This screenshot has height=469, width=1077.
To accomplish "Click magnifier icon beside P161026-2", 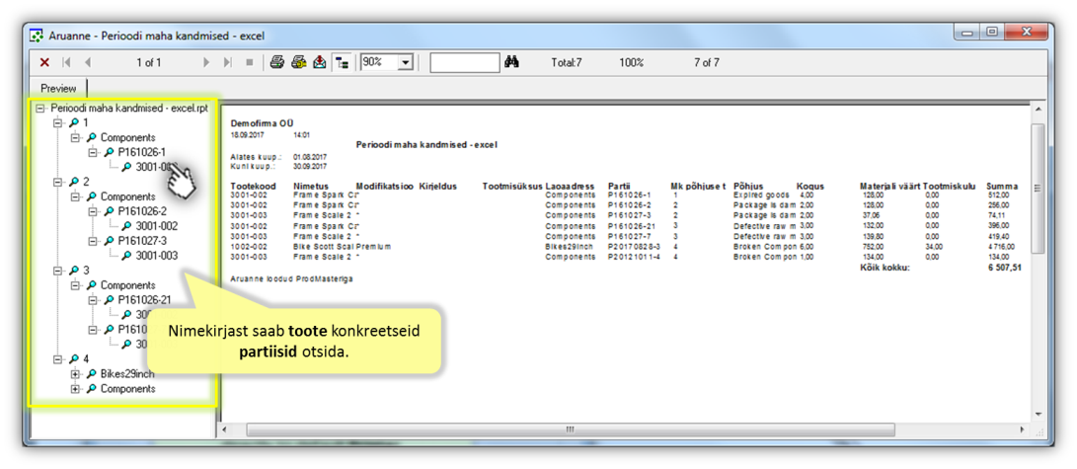I will pyautogui.click(x=109, y=211).
